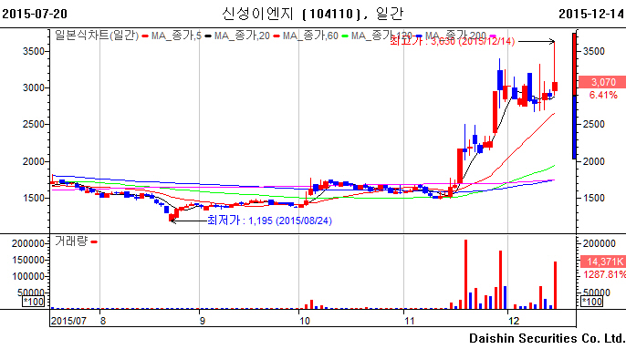Click the tallest red volume bar
The image size is (626, 349).
[465, 274]
